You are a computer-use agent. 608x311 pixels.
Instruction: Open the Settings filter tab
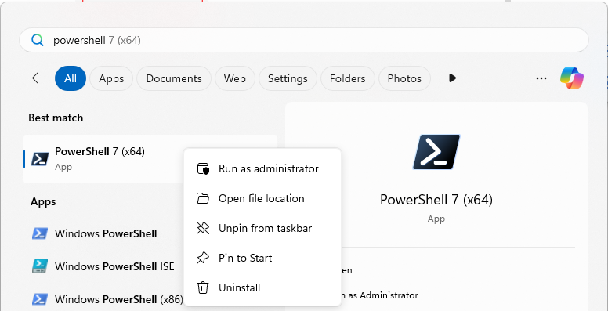tap(288, 78)
